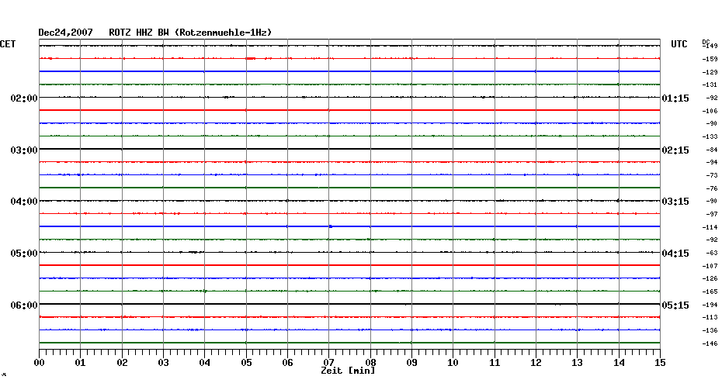Click the 01:15 UTC time label
Image resolution: width=722 pixels, height=383 pixels.
[675, 98]
